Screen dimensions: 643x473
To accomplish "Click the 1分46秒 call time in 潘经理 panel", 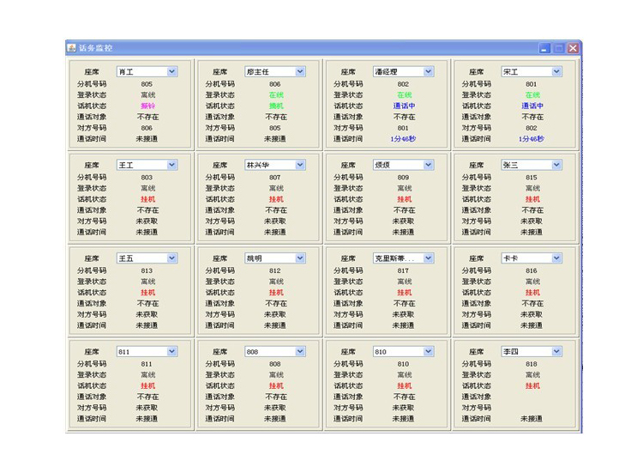I will [x=403, y=139].
